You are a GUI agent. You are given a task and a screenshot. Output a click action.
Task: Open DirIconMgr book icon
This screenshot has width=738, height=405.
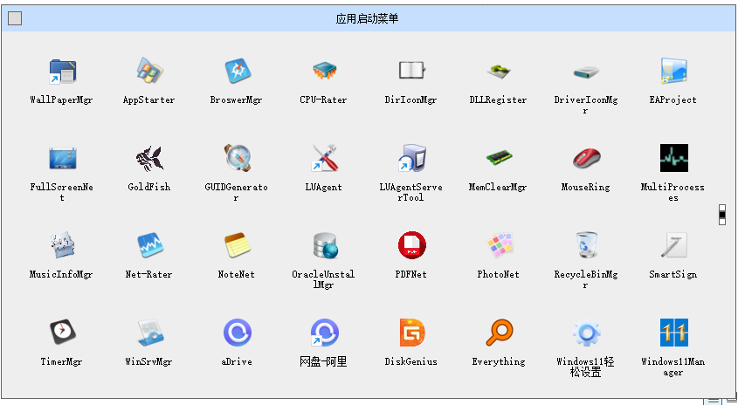pyautogui.click(x=412, y=72)
